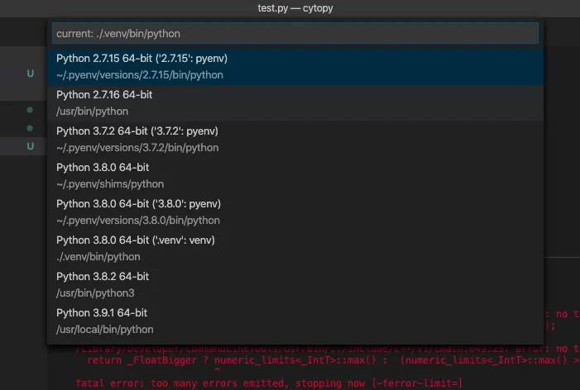580x390 pixels.
Task: Click the /usr/local/bin/python path line
Action: click(x=106, y=330)
